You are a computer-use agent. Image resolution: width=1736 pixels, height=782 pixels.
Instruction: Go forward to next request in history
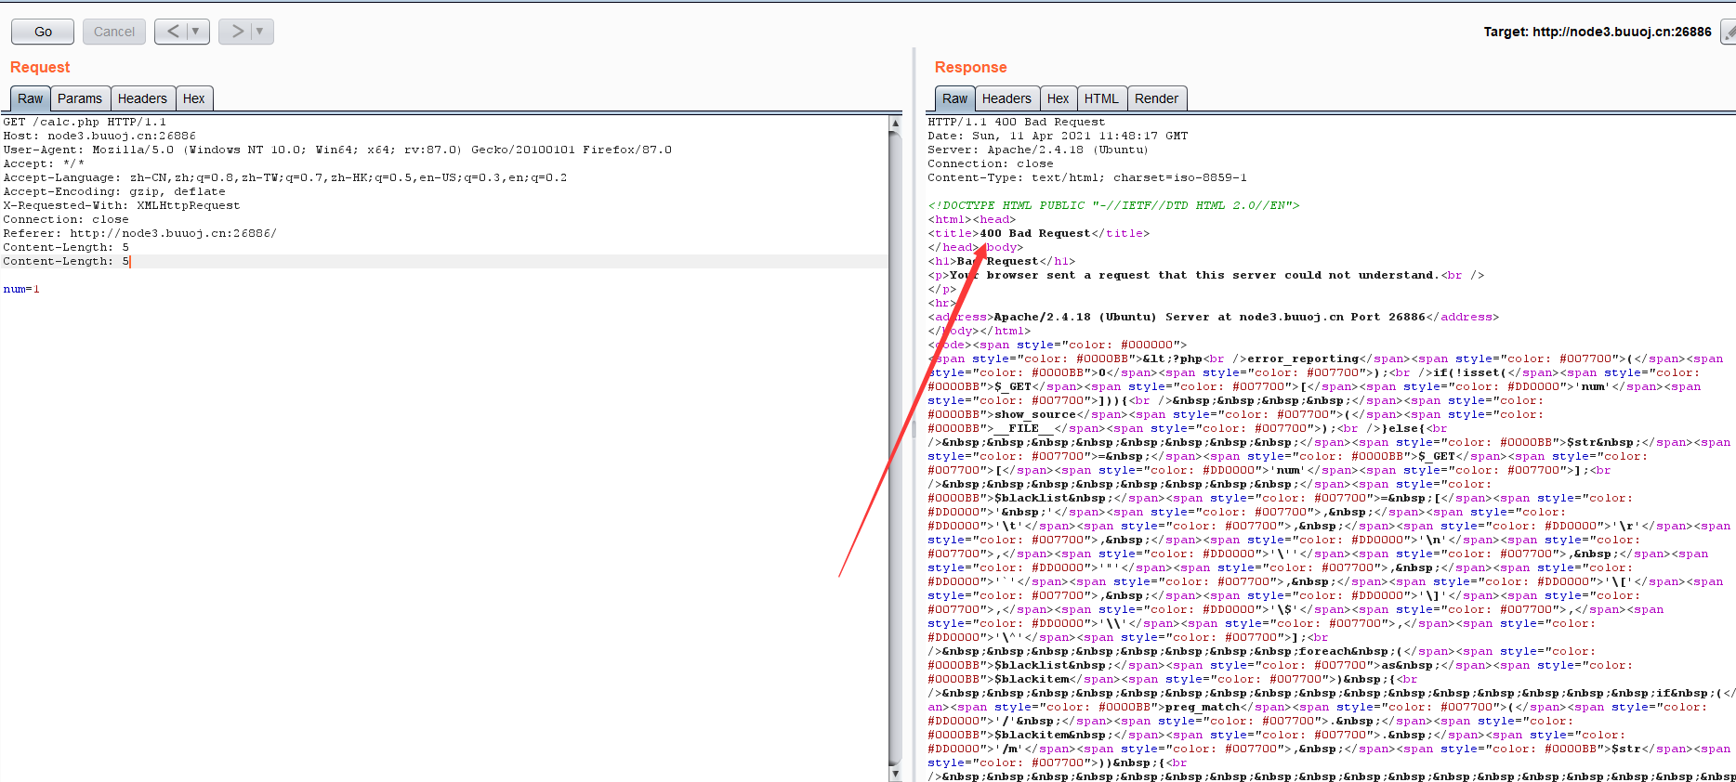pyautogui.click(x=237, y=32)
